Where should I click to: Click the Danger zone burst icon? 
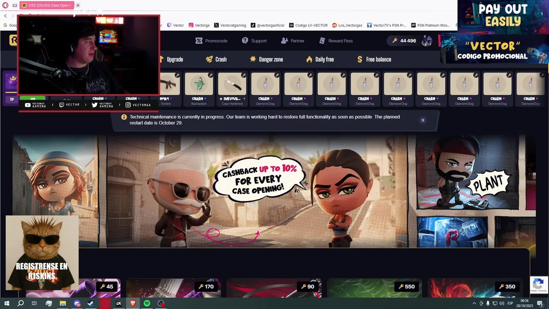pos(253,59)
